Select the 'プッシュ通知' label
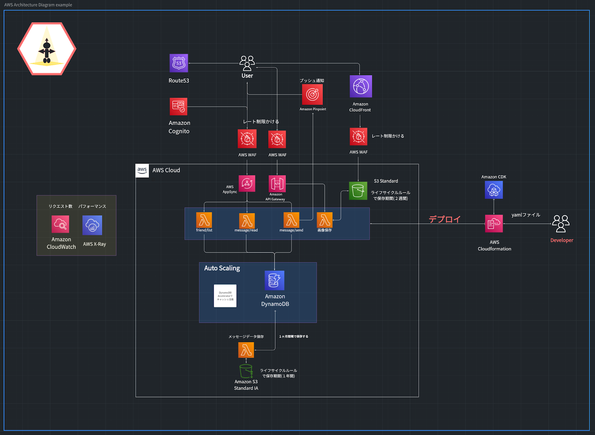 coord(312,81)
